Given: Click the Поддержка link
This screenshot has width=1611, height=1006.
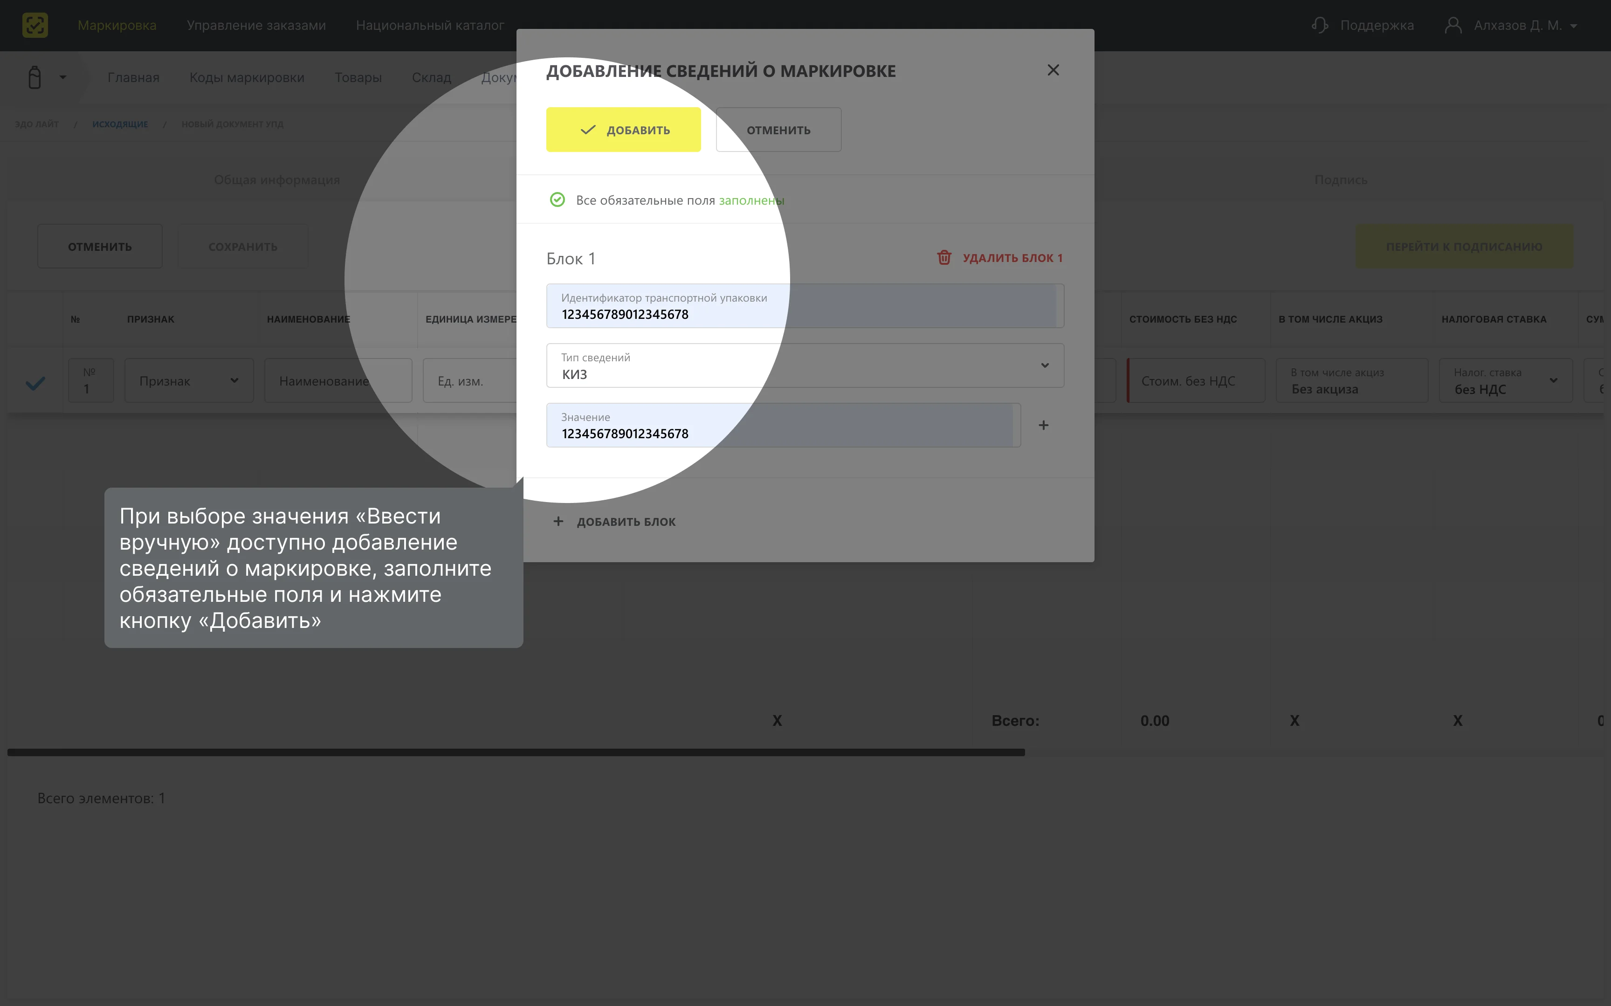Looking at the screenshot, I should click(1377, 25).
